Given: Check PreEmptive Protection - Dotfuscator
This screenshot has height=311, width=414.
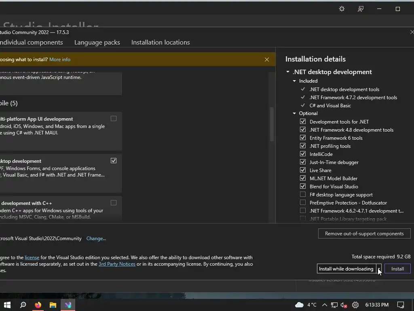Looking at the screenshot, I should pyautogui.click(x=303, y=202).
